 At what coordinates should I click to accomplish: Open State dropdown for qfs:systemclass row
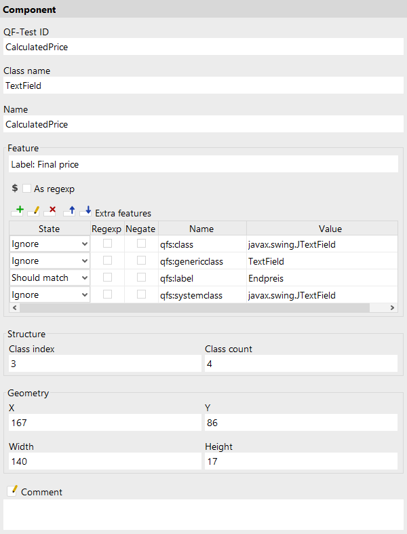[50, 295]
